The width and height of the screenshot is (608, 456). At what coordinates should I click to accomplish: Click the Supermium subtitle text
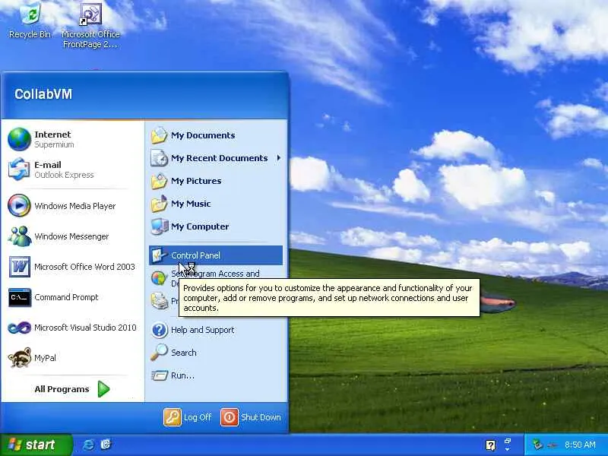54,144
